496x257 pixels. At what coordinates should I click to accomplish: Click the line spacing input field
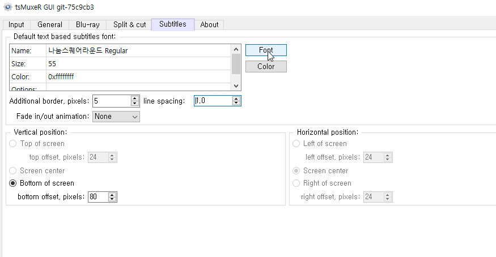click(213, 101)
